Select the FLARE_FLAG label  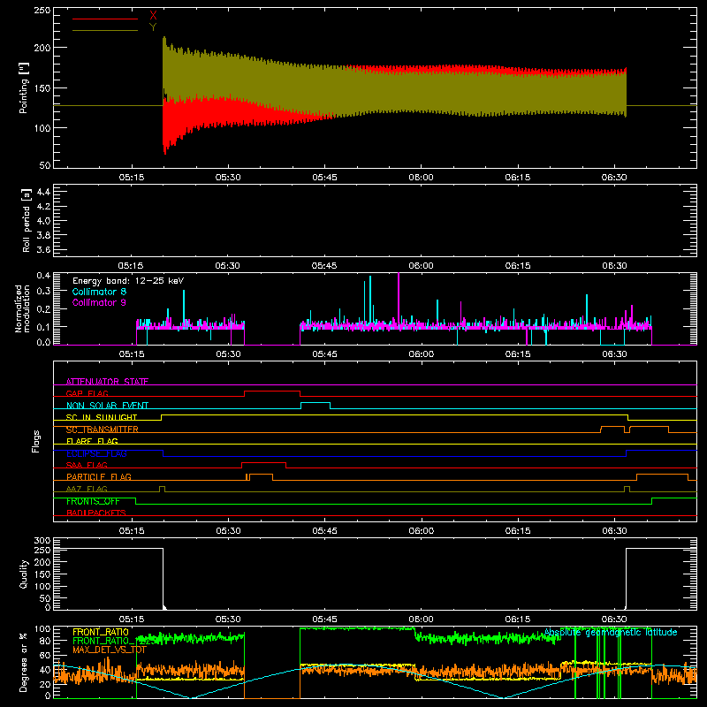[92, 441]
